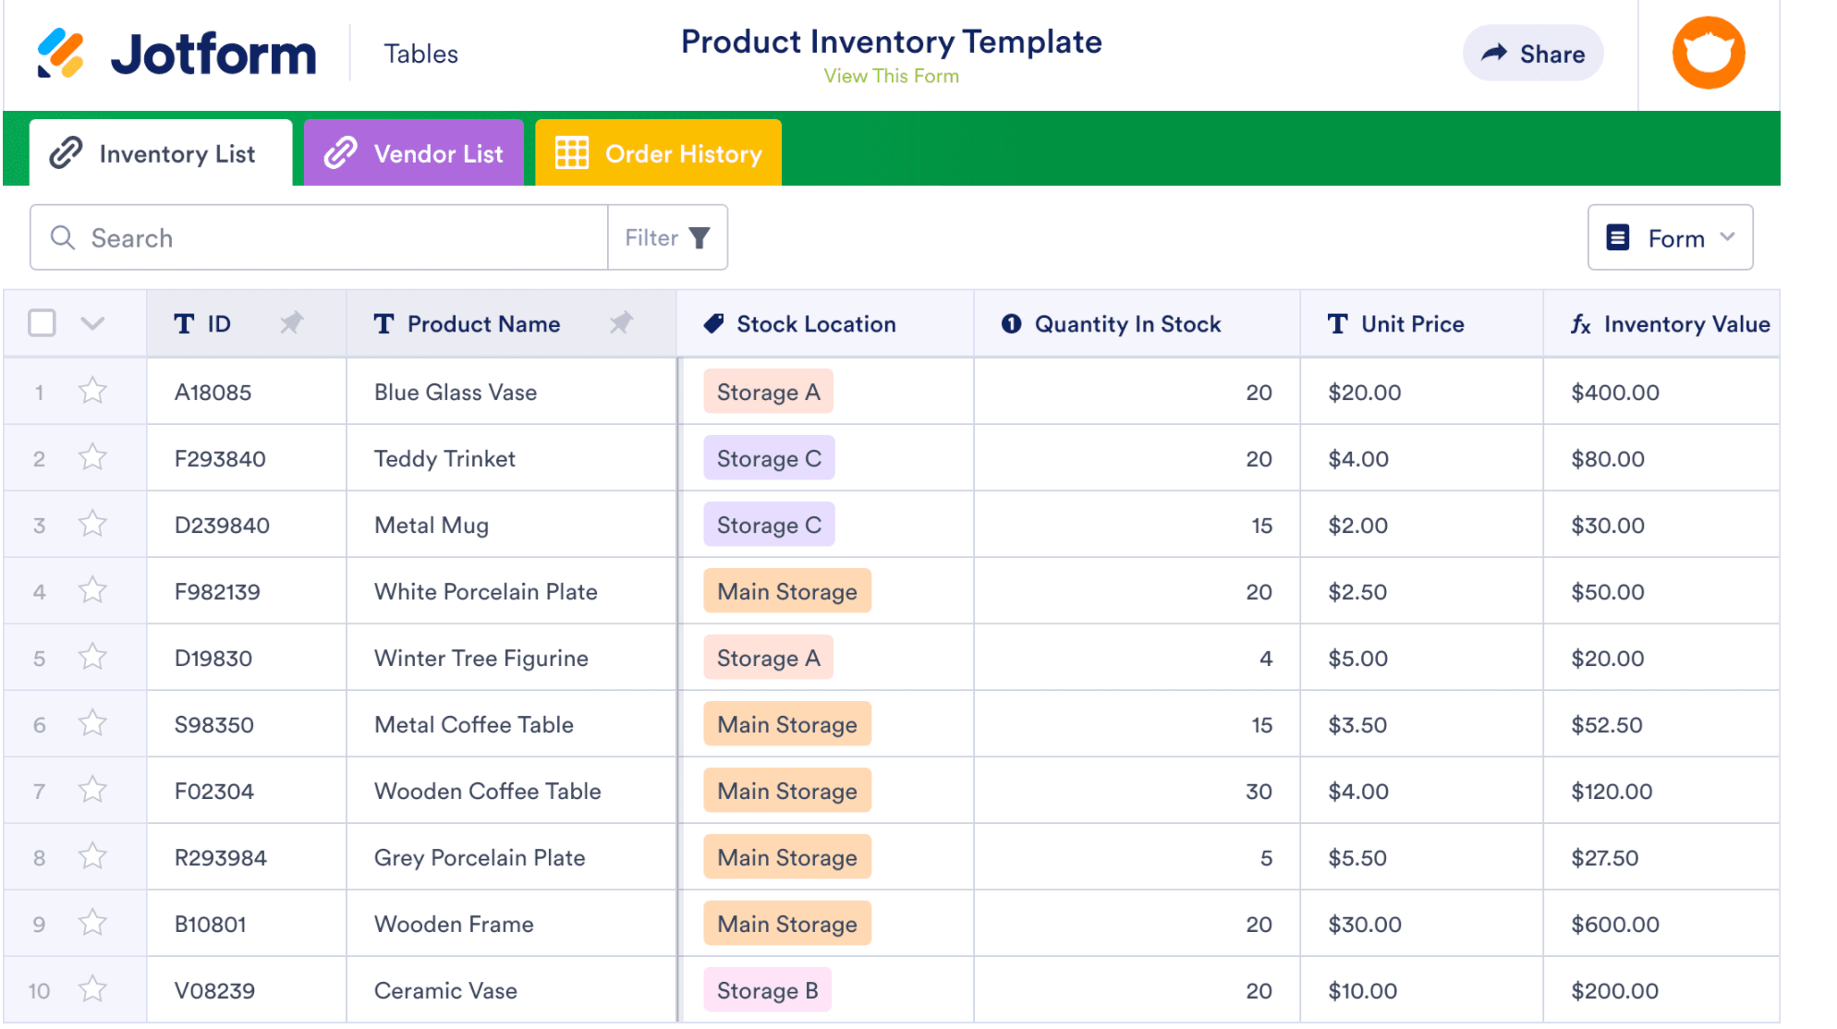Star the Wooden Frame row

click(x=92, y=924)
